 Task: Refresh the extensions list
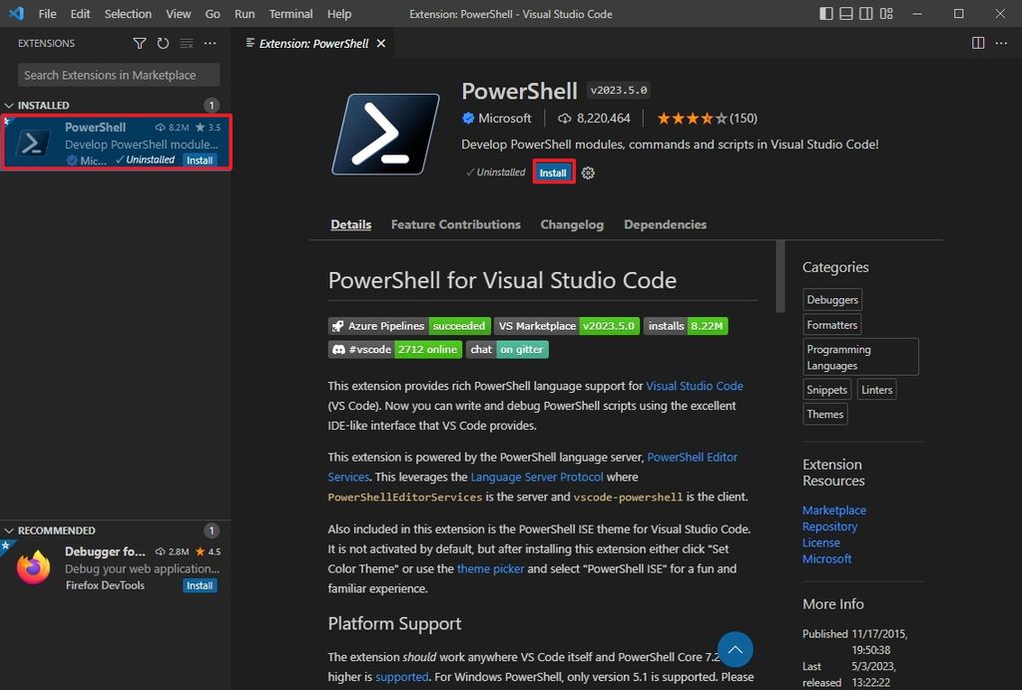(x=162, y=43)
